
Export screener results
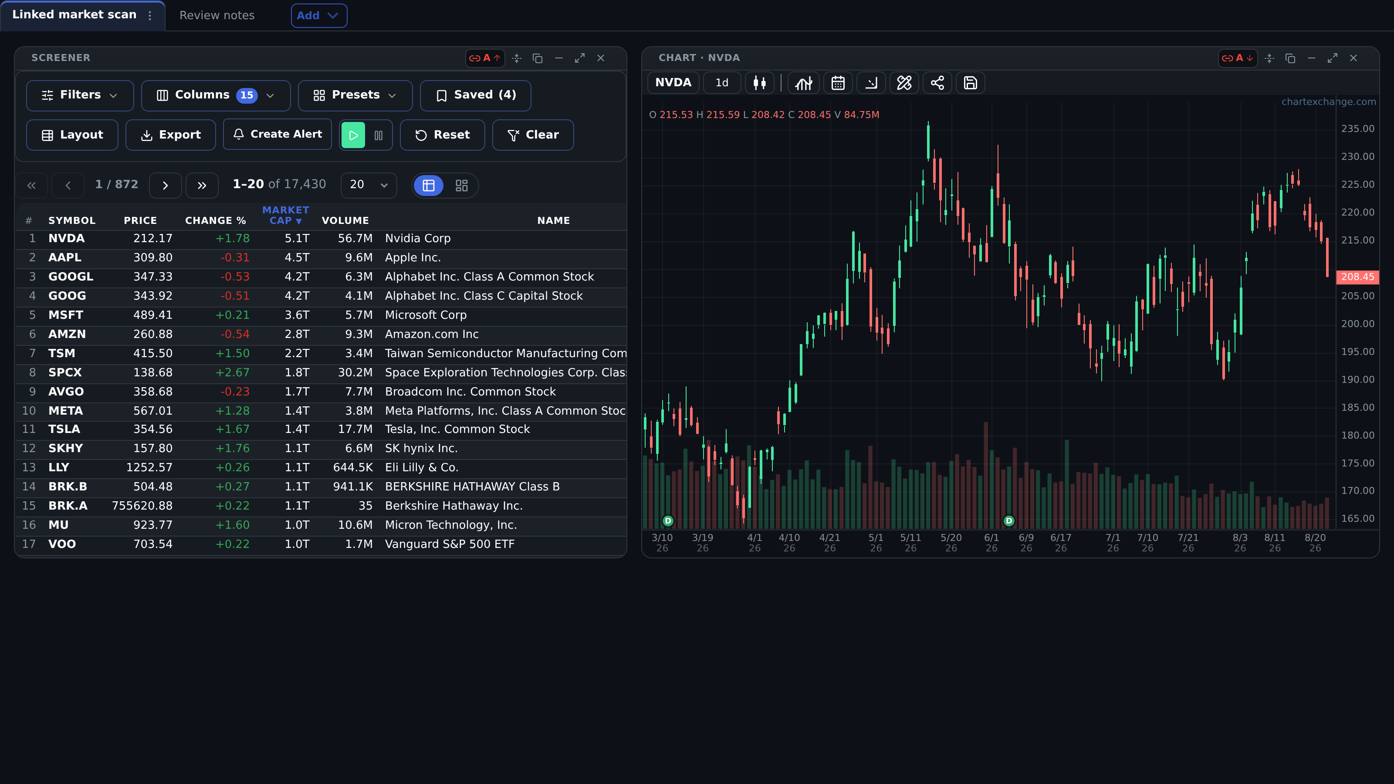coord(170,135)
